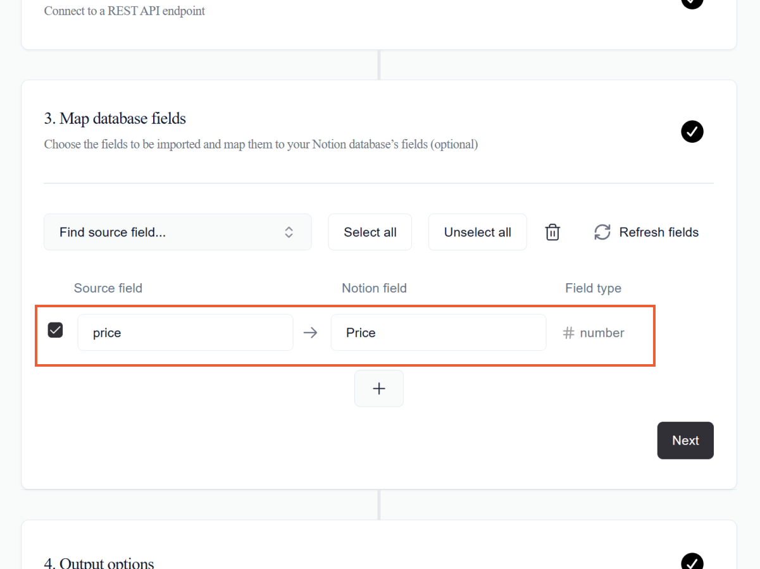Click the Select all button
This screenshot has width=760, height=569.
[x=370, y=232]
